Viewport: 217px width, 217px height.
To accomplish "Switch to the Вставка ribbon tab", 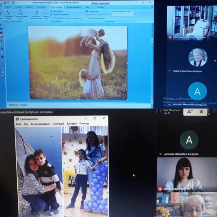I will [x=18, y=7].
